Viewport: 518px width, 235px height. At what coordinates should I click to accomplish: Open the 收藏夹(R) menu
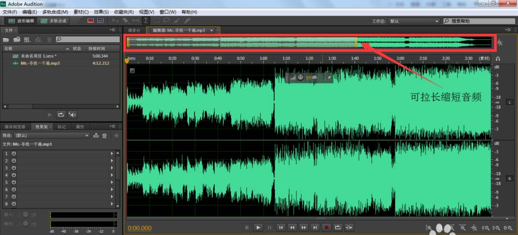[x=124, y=12]
